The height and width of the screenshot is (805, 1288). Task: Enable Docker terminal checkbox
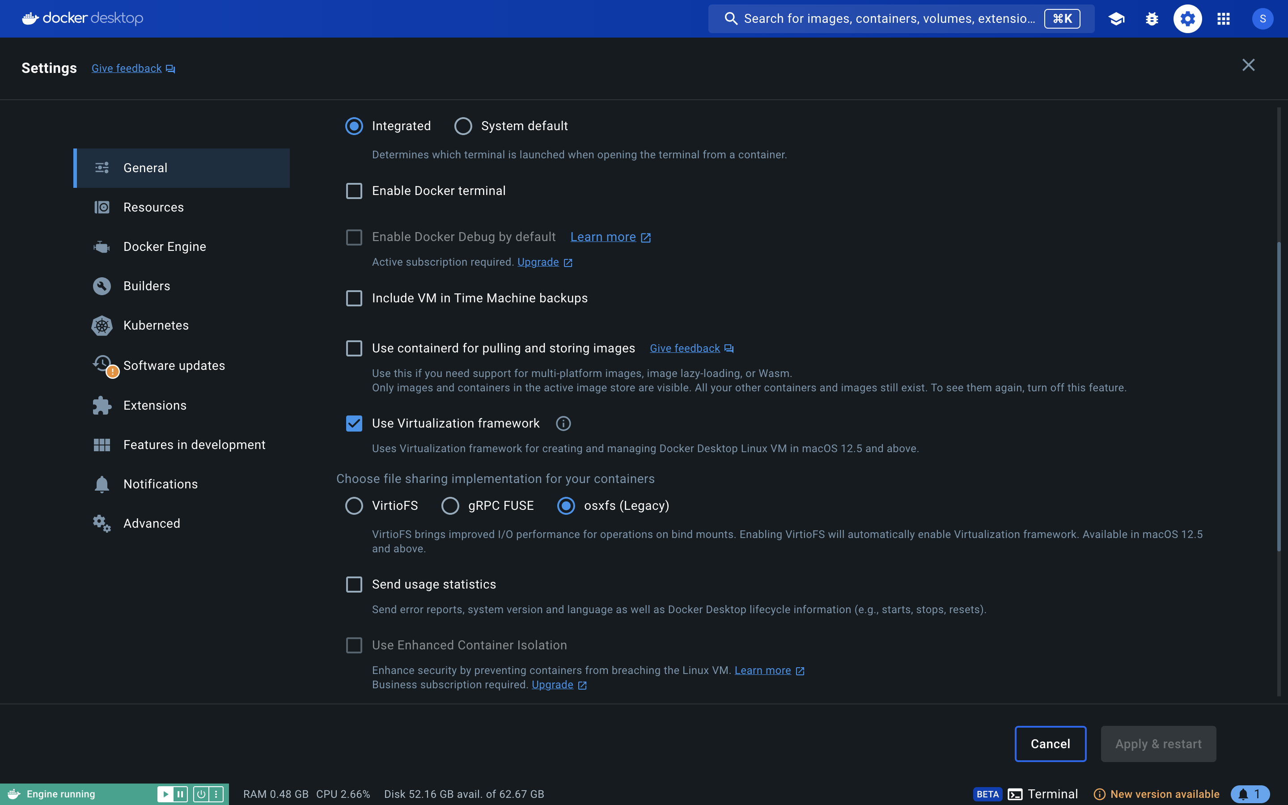coord(354,191)
